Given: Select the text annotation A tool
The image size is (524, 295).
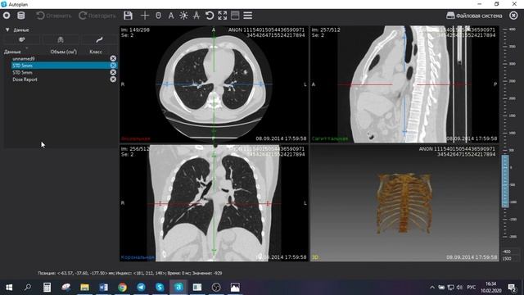Looking at the screenshot, I should (x=171, y=16).
